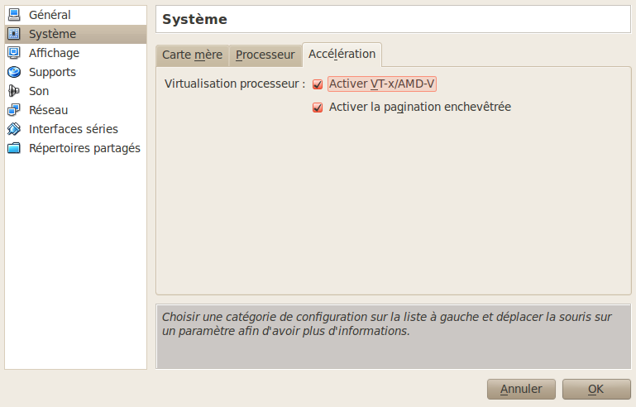This screenshot has width=636, height=407.
Task: Select the Accélération tab
Action: tap(342, 54)
